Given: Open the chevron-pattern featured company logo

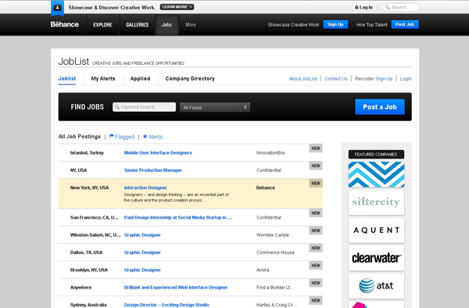Looking at the screenshot, I should point(376,174).
